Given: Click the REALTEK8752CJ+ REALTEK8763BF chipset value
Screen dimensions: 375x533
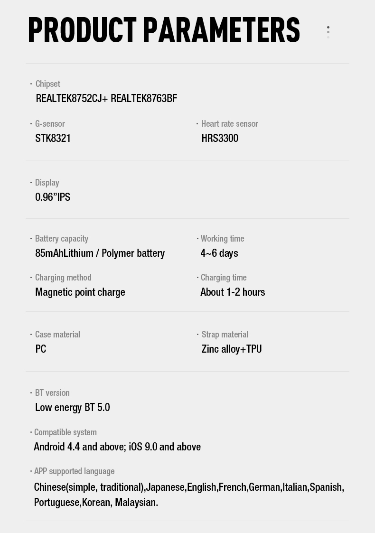Looking at the screenshot, I should click(x=106, y=99).
